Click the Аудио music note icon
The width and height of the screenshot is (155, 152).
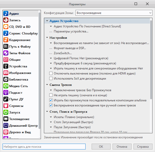pos(6,14)
